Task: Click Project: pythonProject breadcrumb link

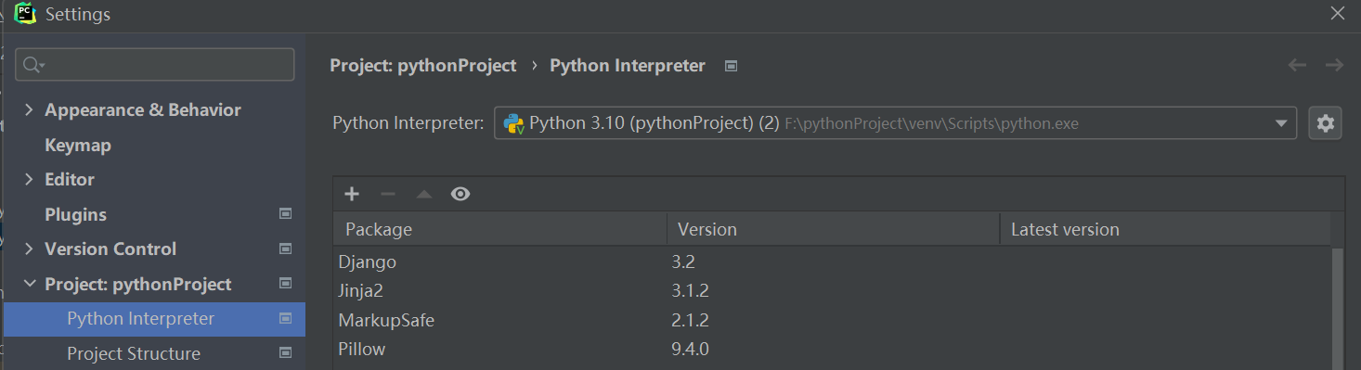Action: (423, 66)
